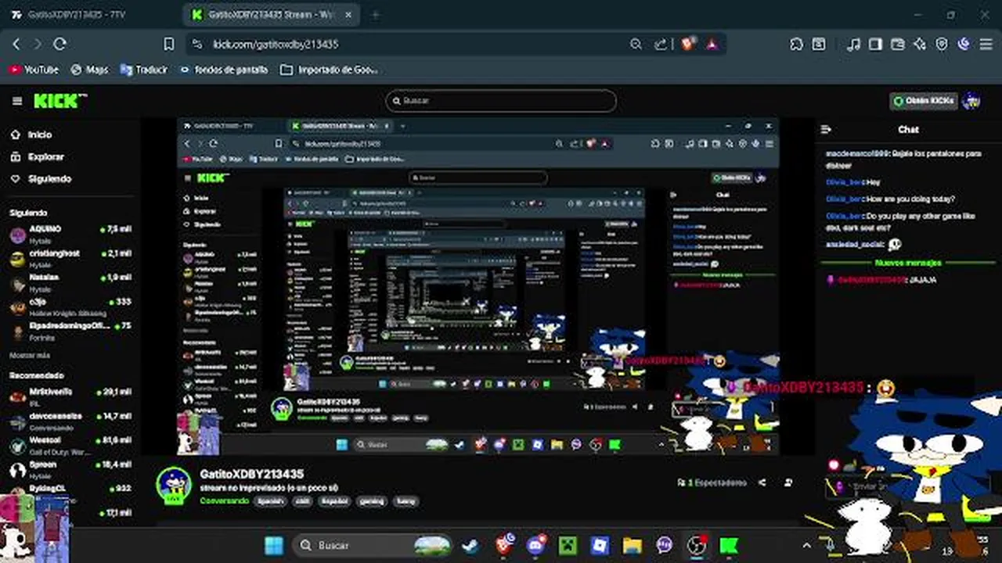This screenshot has height=563, width=1002.
Task: Open the Kick user avatar menu
Action: (x=971, y=101)
